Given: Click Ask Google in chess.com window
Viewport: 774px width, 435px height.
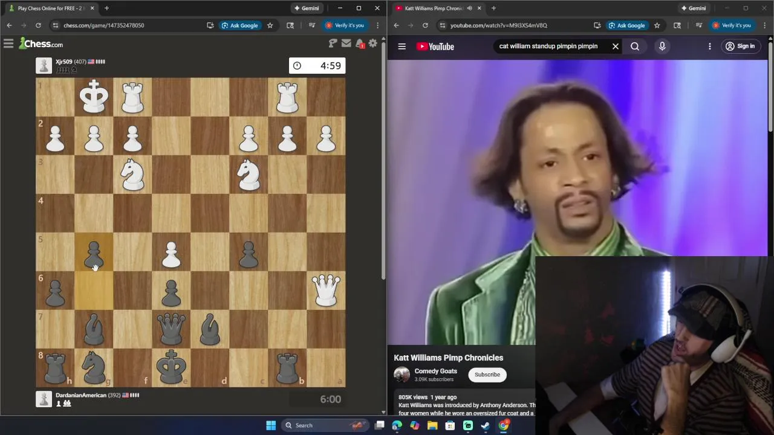Looking at the screenshot, I should coord(239,25).
